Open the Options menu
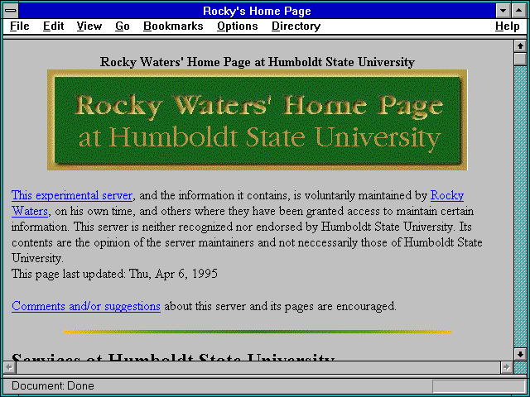530x397 pixels. point(238,26)
